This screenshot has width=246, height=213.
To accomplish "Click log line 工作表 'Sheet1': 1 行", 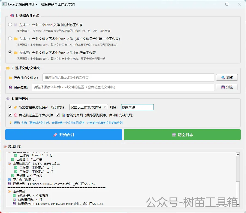I will click(36, 155).
